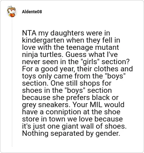Click the words "because she prefers black or"
The image size is (144, 153).
[x=70, y=97]
